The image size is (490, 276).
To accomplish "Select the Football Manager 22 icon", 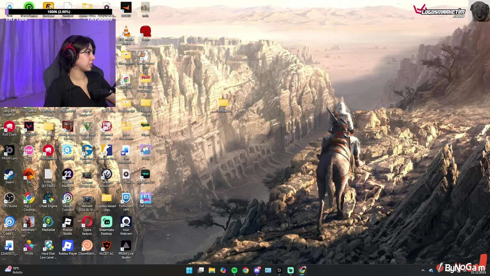I will [67, 178].
